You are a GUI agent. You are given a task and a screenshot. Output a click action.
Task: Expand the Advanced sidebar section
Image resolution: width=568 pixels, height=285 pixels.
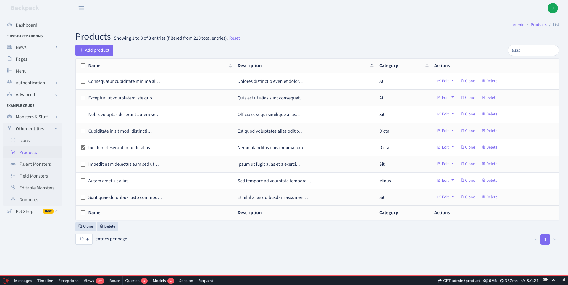(33, 95)
